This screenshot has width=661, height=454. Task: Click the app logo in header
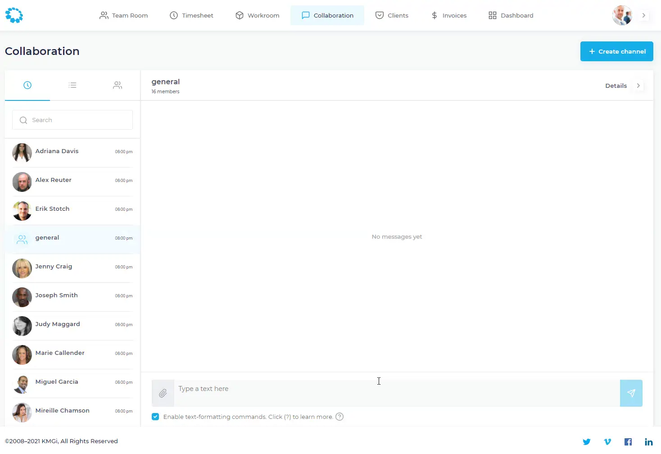14,15
